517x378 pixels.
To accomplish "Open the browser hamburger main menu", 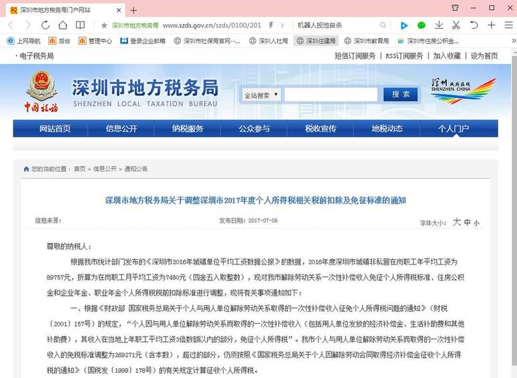I will click(x=508, y=25).
